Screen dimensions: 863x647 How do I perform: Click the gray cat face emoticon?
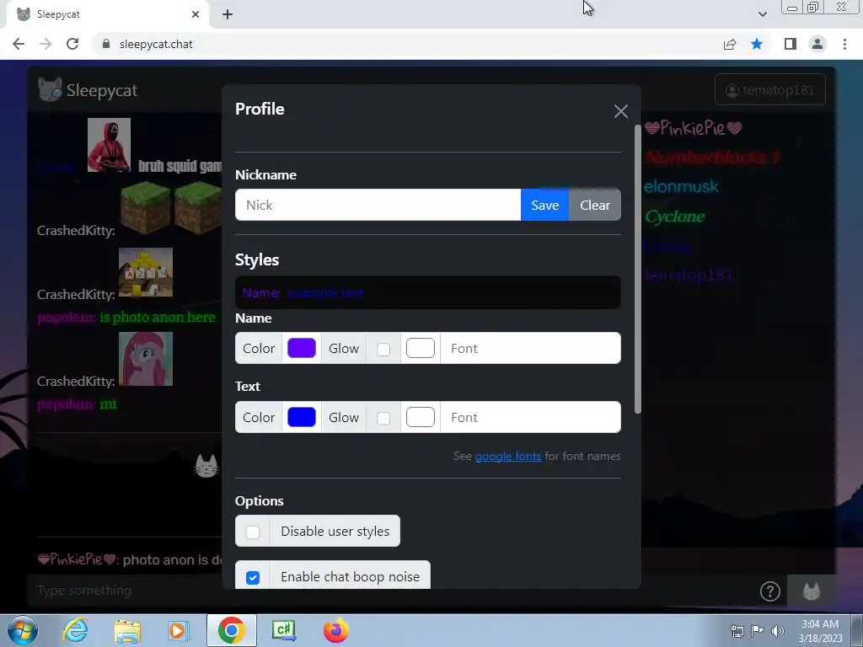[206, 466]
